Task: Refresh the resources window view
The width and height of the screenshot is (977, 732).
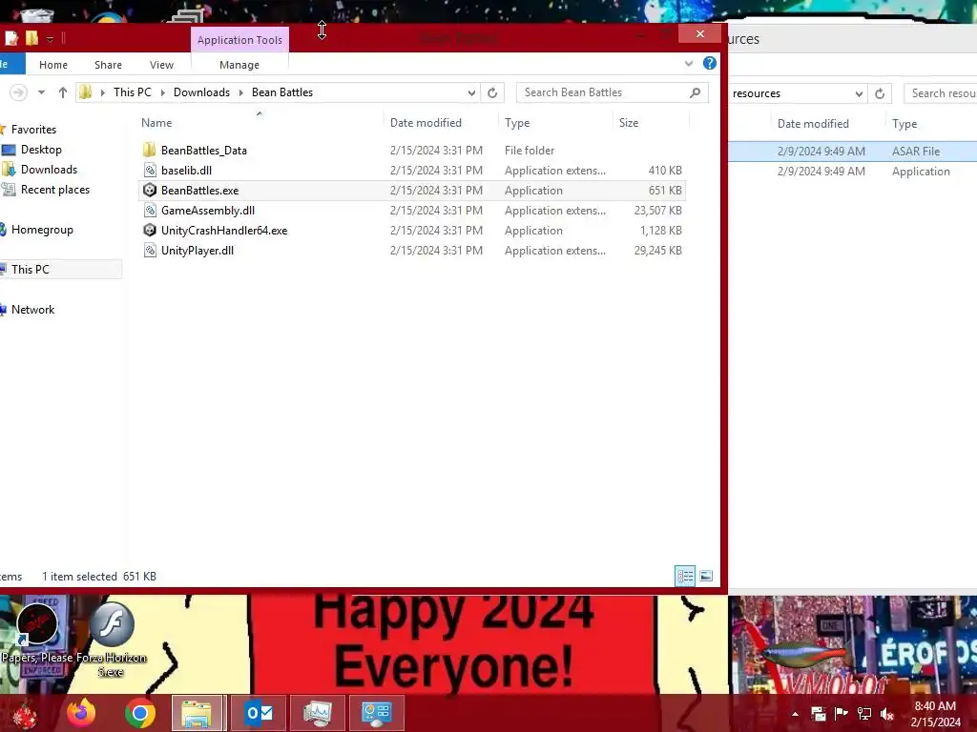Action: point(880,93)
